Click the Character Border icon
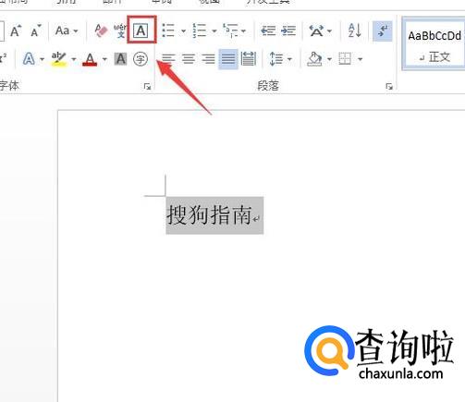 (141, 30)
